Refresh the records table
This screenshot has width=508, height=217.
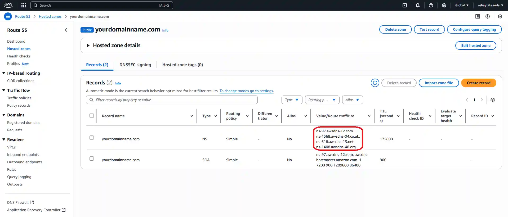point(375,83)
